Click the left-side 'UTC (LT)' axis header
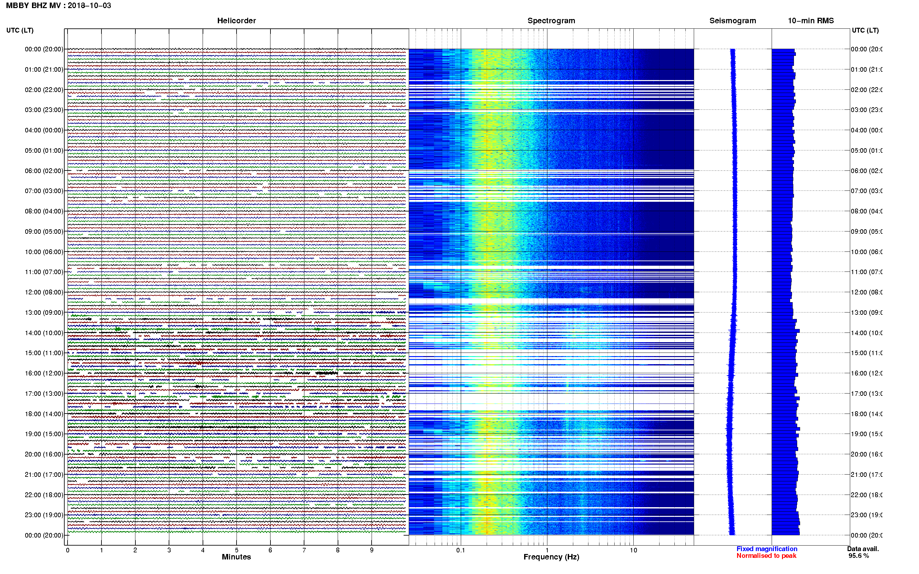Screen dimensions: 919x574 pyautogui.click(x=20, y=30)
